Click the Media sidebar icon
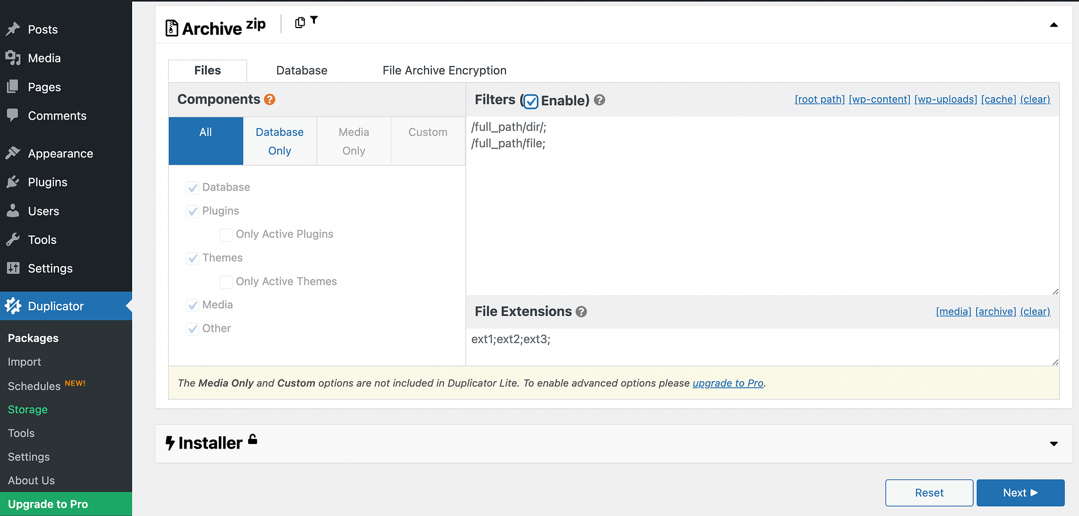 [x=13, y=58]
